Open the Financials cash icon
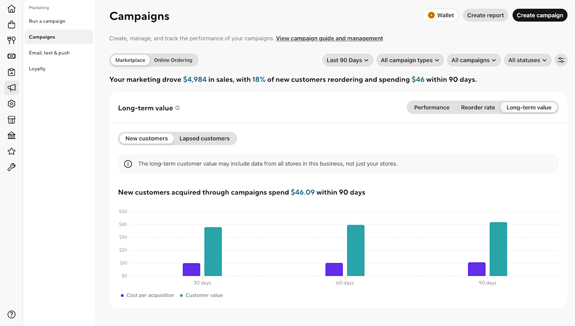Screen dimensions: 575x326 [11, 56]
